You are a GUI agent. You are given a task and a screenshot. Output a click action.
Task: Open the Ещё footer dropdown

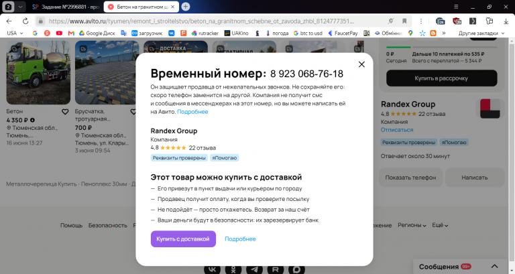click(440, 225)
